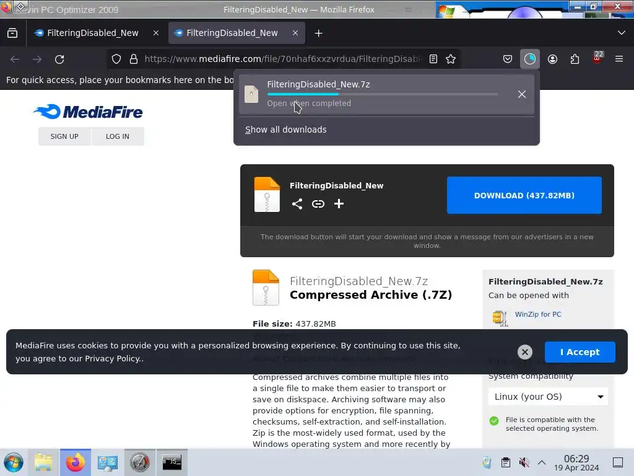Open the MediaFire logo home link
Viewport: 634px width, 476px height.
click(88, 112)
